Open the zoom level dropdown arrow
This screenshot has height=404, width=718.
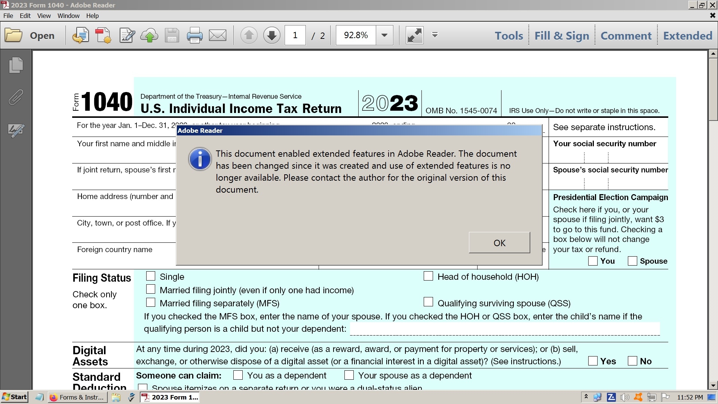coord(384,36)
